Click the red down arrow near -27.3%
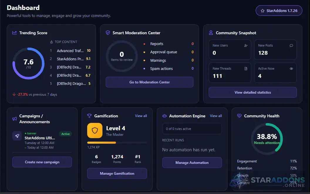 (14, 95)
